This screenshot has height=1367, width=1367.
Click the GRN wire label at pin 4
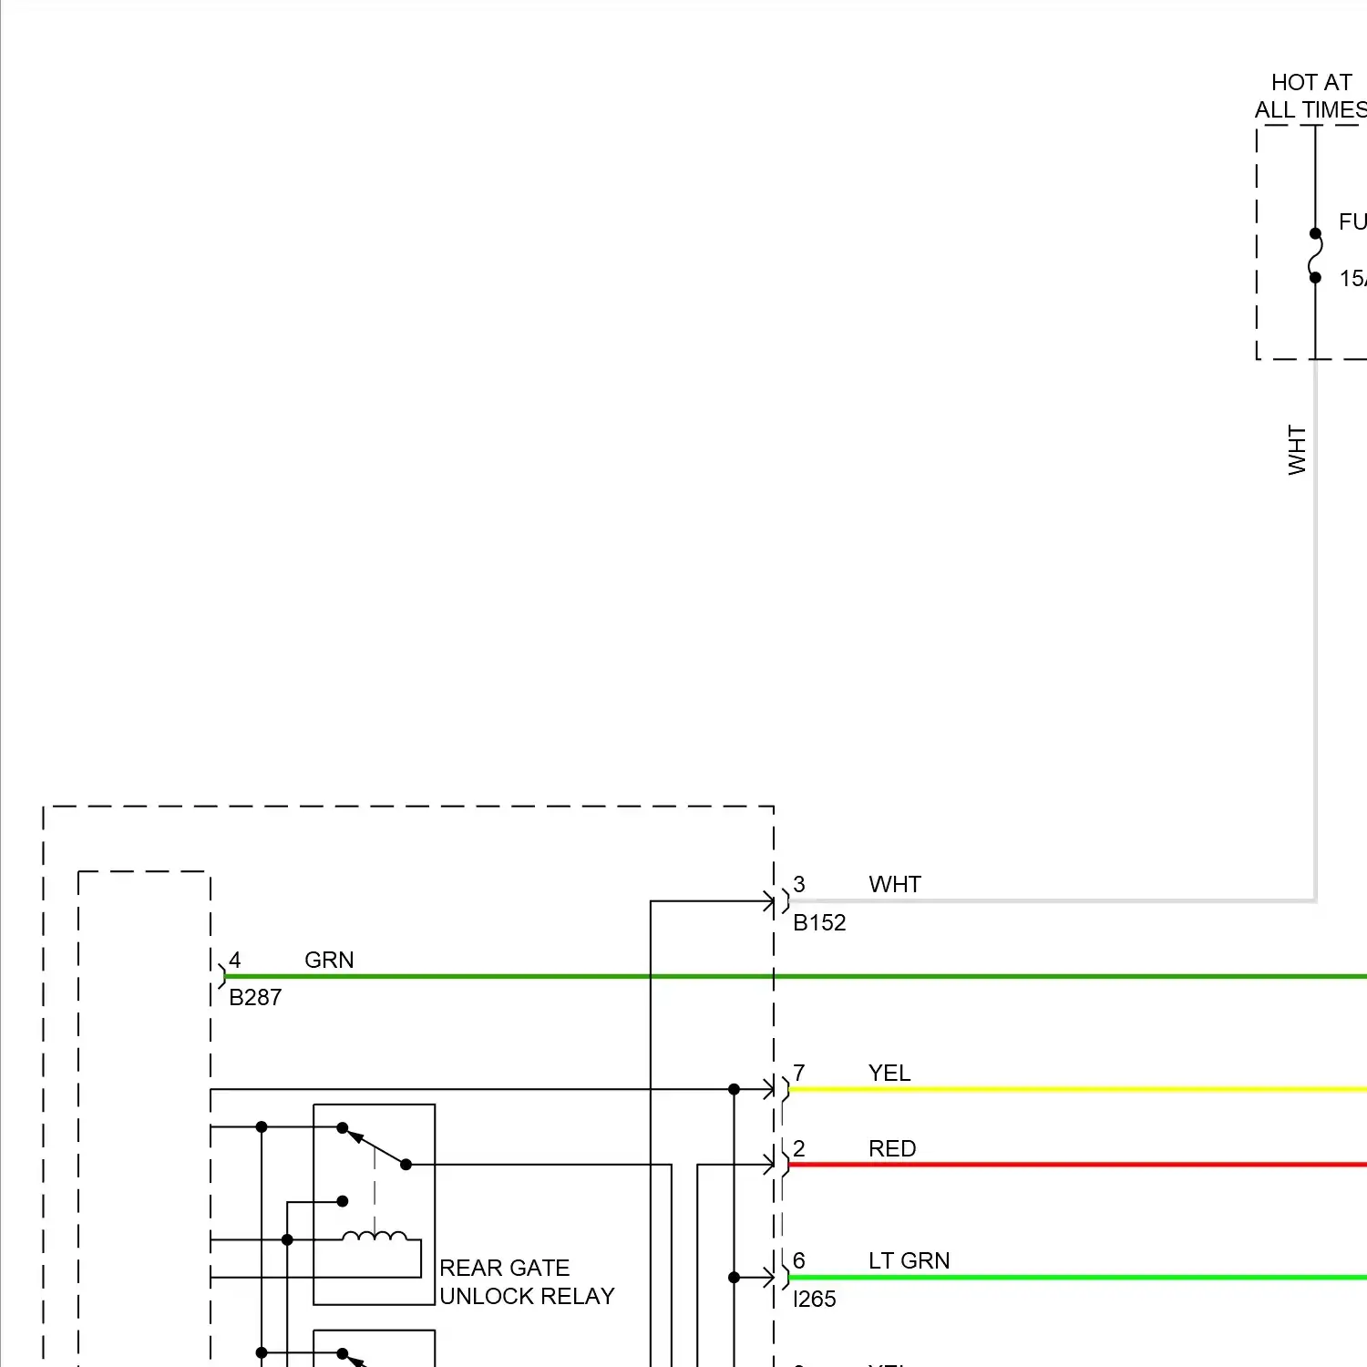click(x=329, y=960)
